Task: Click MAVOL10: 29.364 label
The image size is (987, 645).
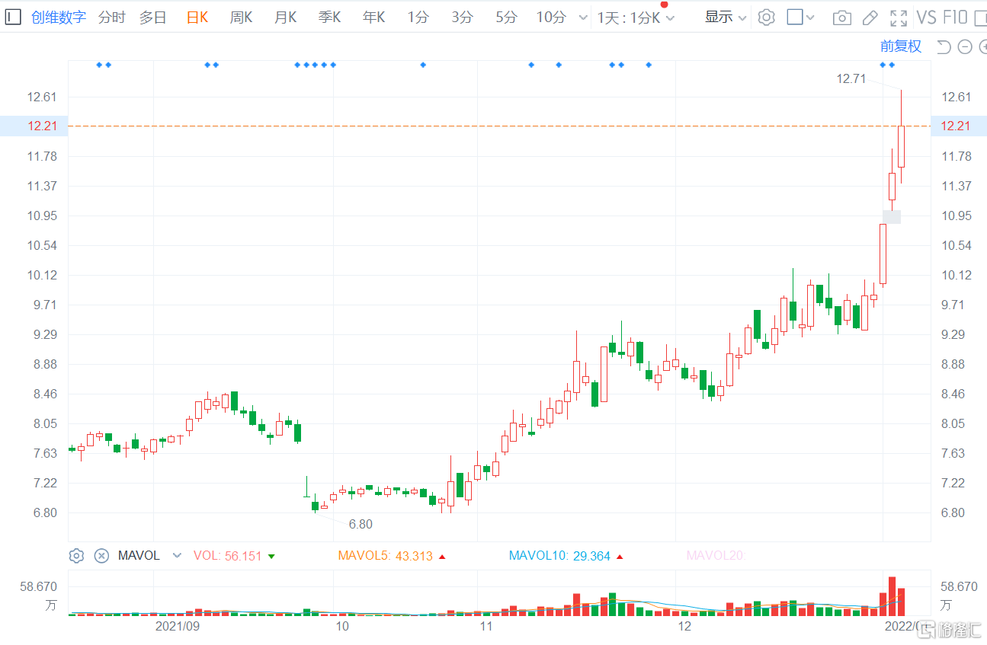Action: click(559, 556)
